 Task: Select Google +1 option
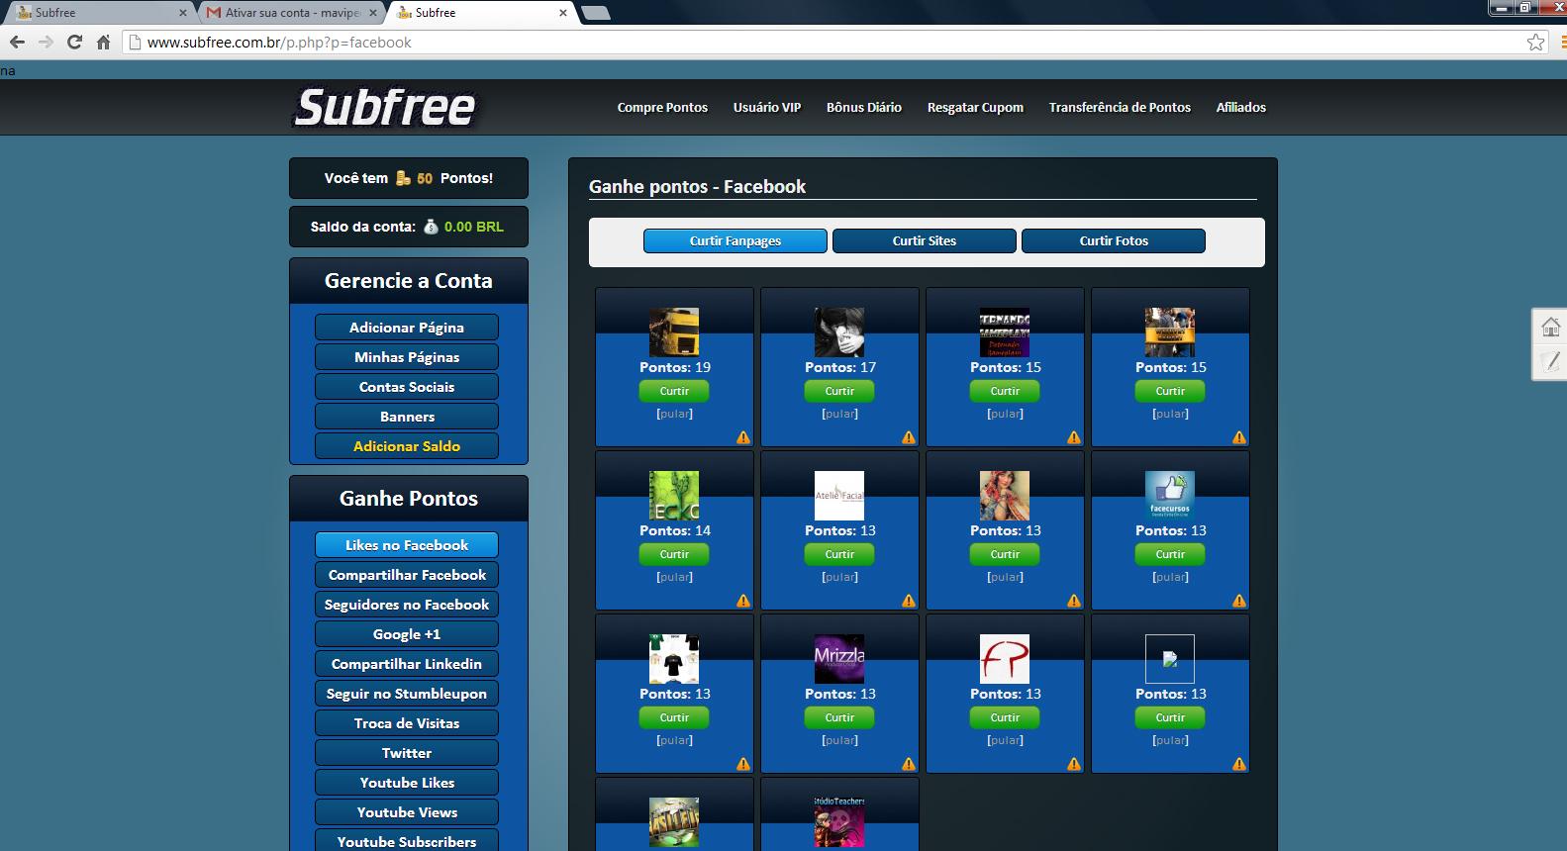coord(407,634)
